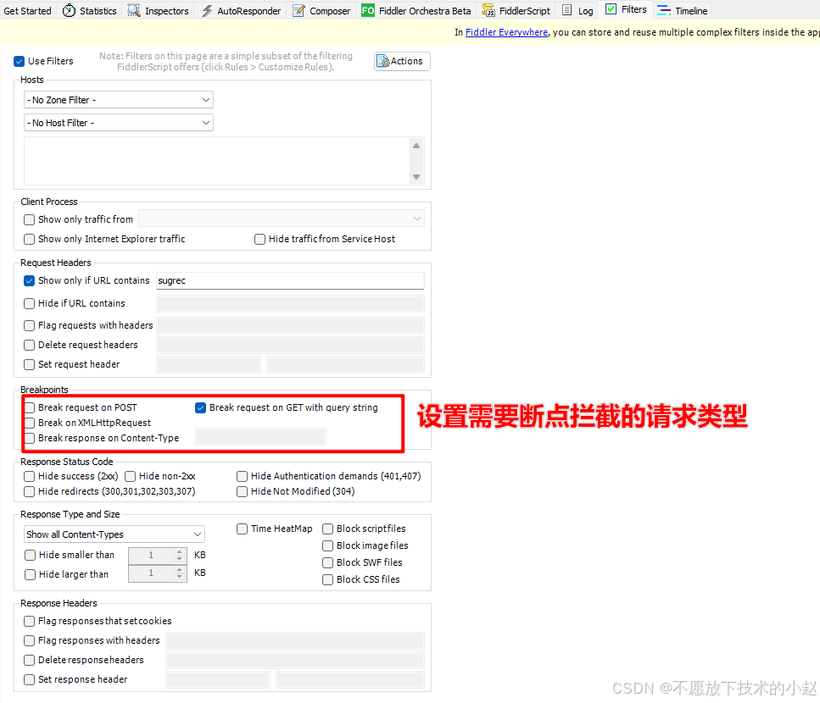
Task: Click the URL contains field with sugrec
Action: click(x=290, y=280)
